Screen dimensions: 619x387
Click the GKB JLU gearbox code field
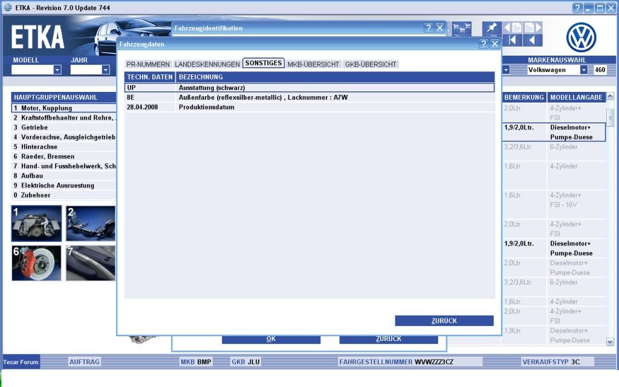coord(245,362)
